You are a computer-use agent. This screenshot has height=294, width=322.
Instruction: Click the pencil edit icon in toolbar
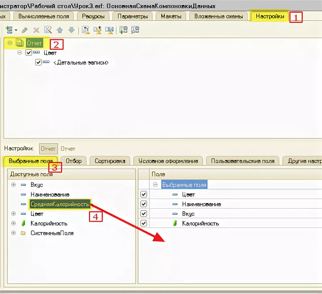(25, 30)
